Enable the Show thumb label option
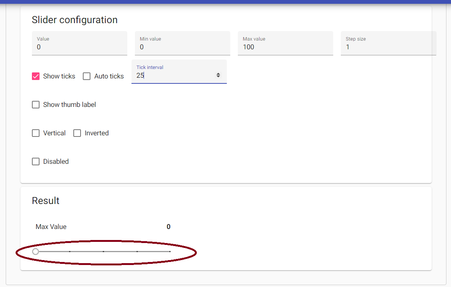The width and height of the screenshot is (451, 287). [x=36, y=105]
